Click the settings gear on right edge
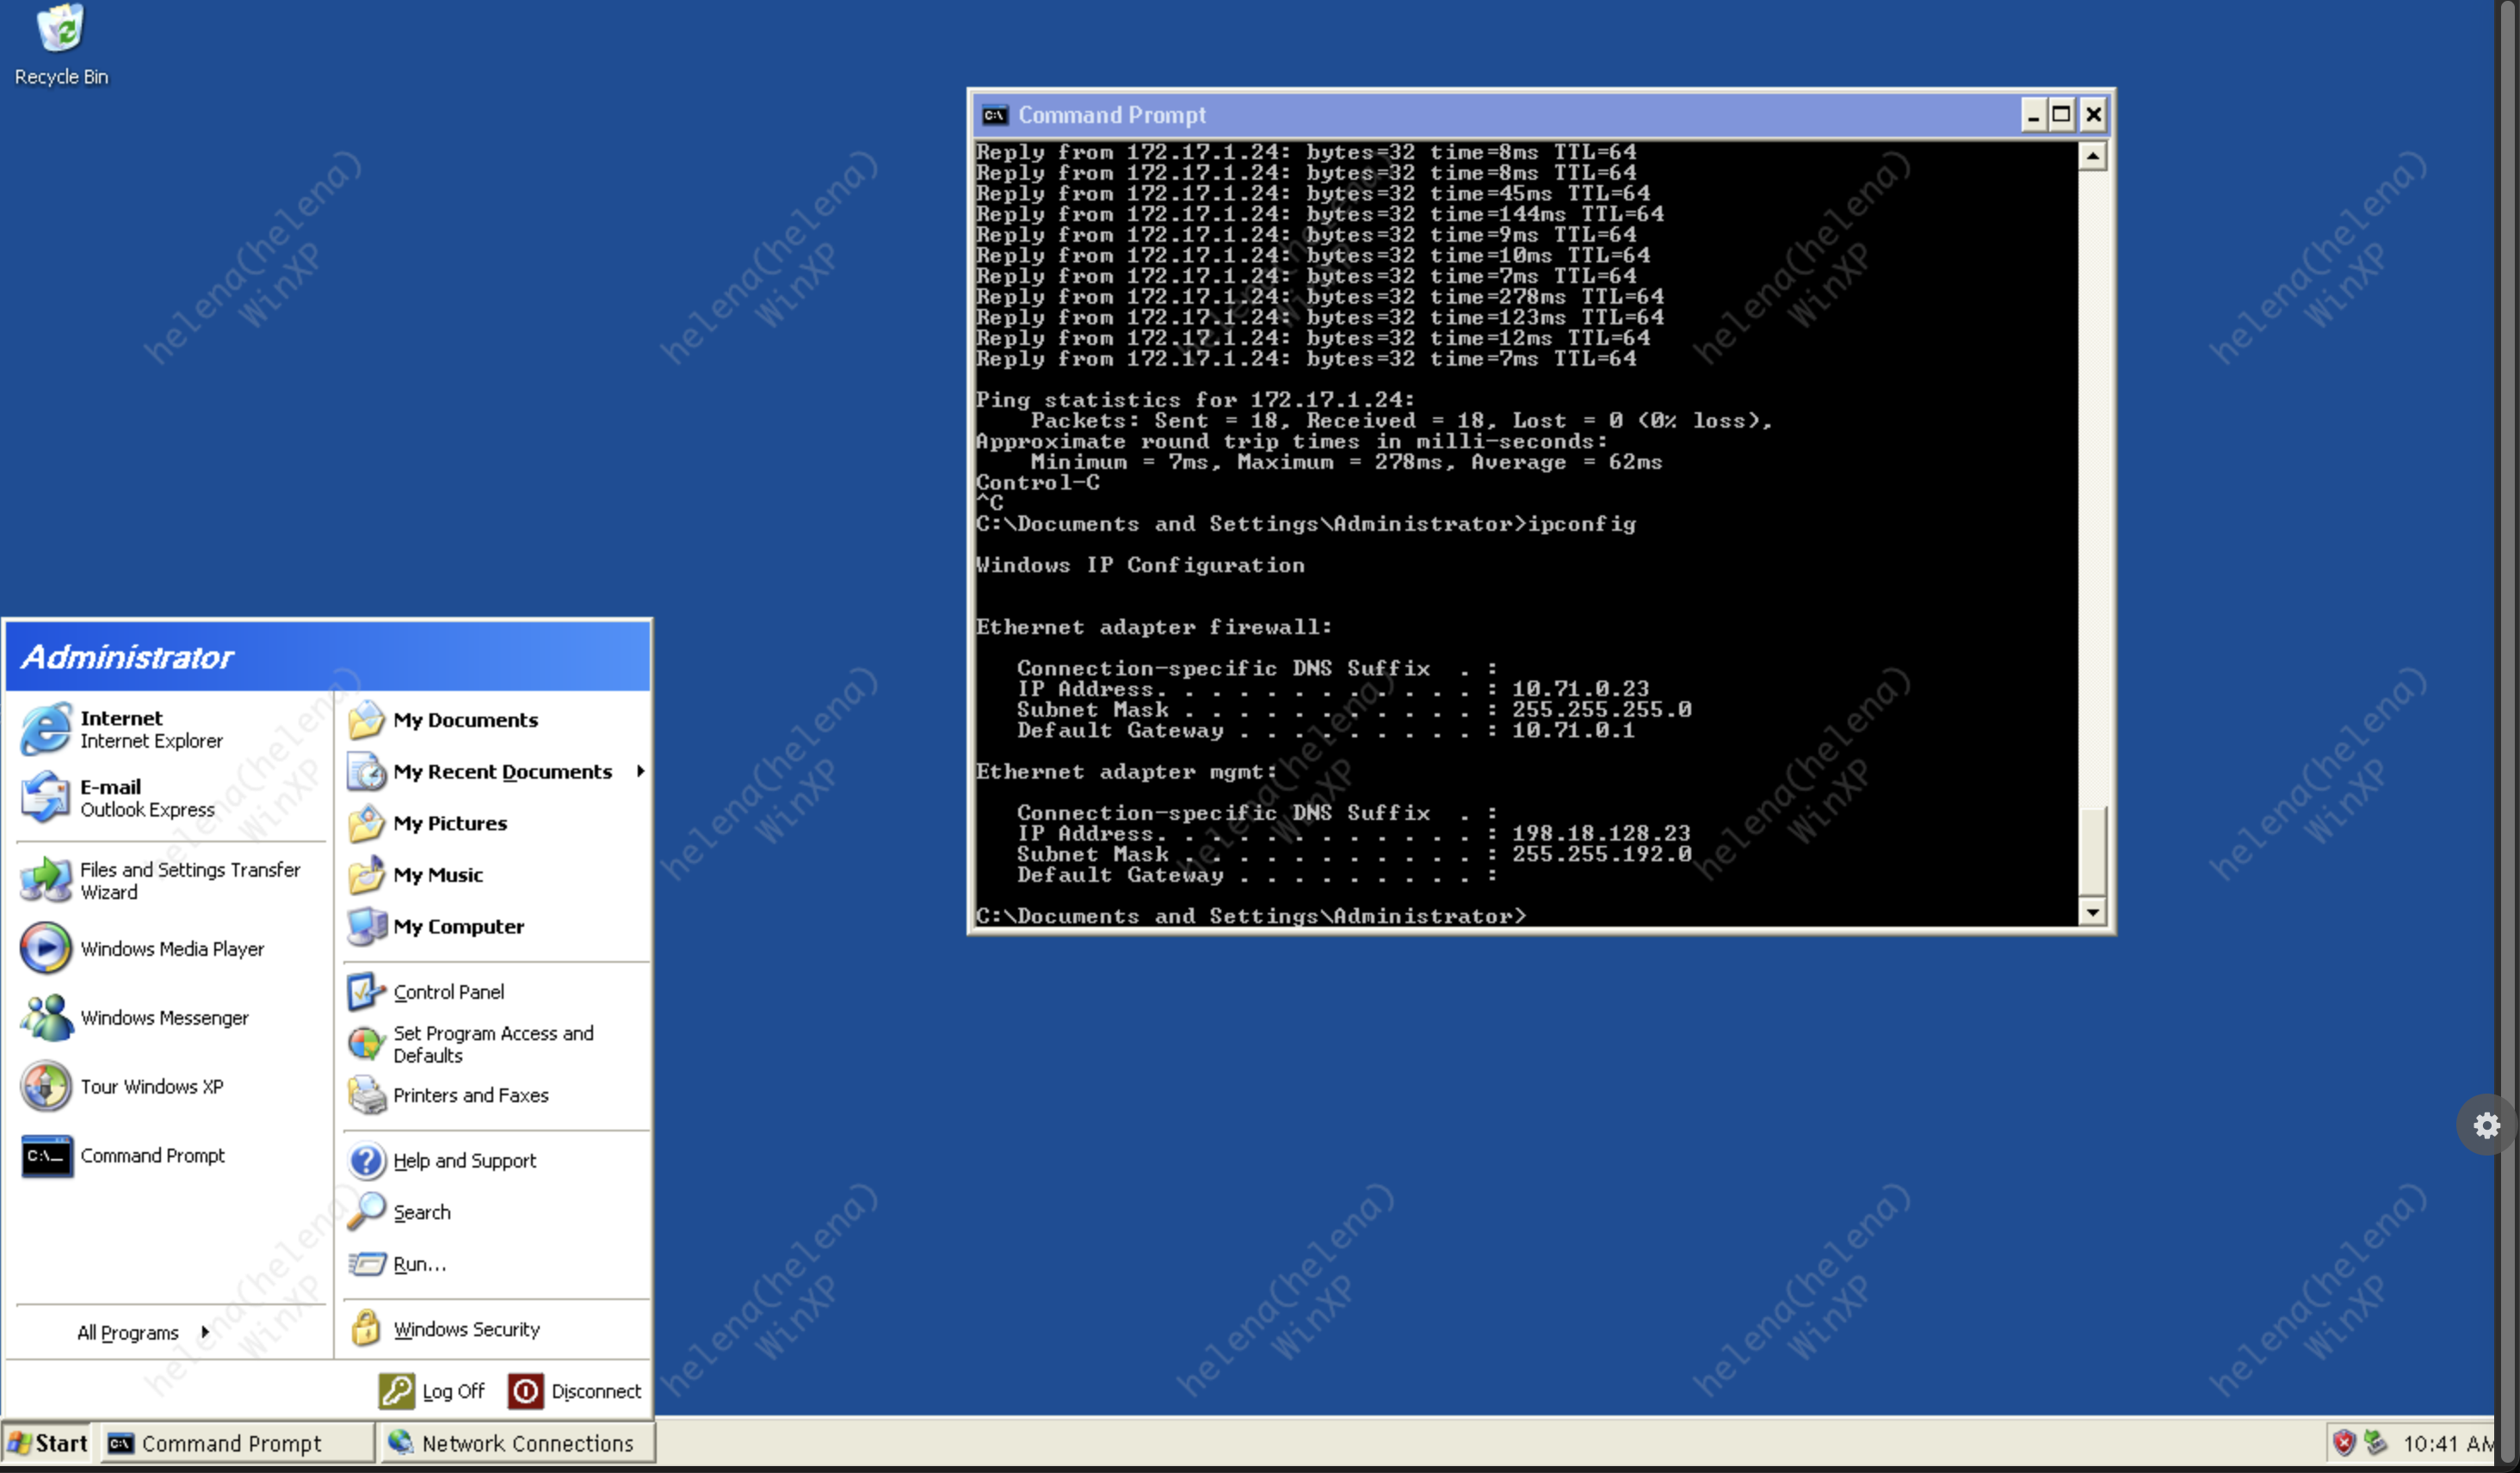Viewport: 2520px width, 1473px height. 2486,1126
